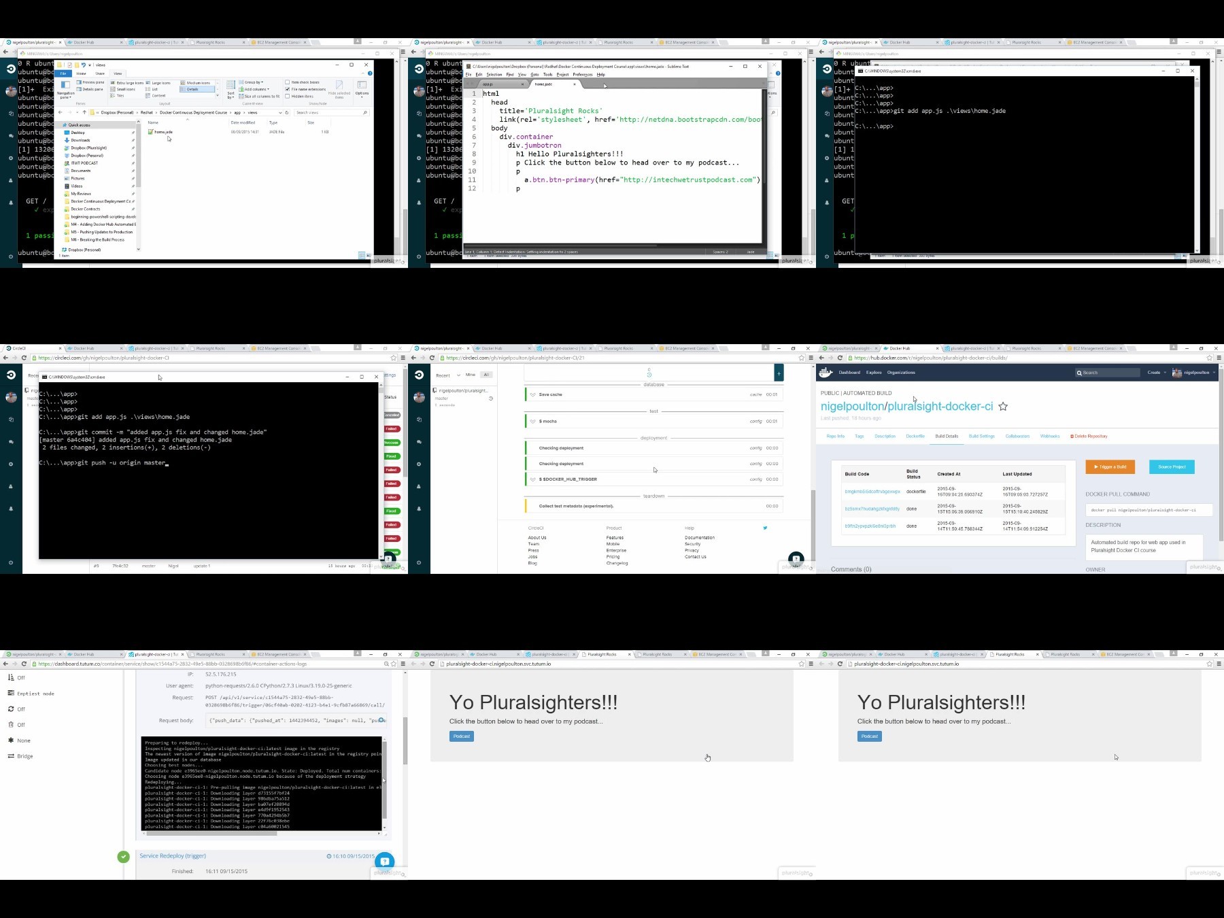The width and height of the screenshot is (1224, 918).
Task: Click Delete Repository link on Docker Hub
Action: point(1089,436)
